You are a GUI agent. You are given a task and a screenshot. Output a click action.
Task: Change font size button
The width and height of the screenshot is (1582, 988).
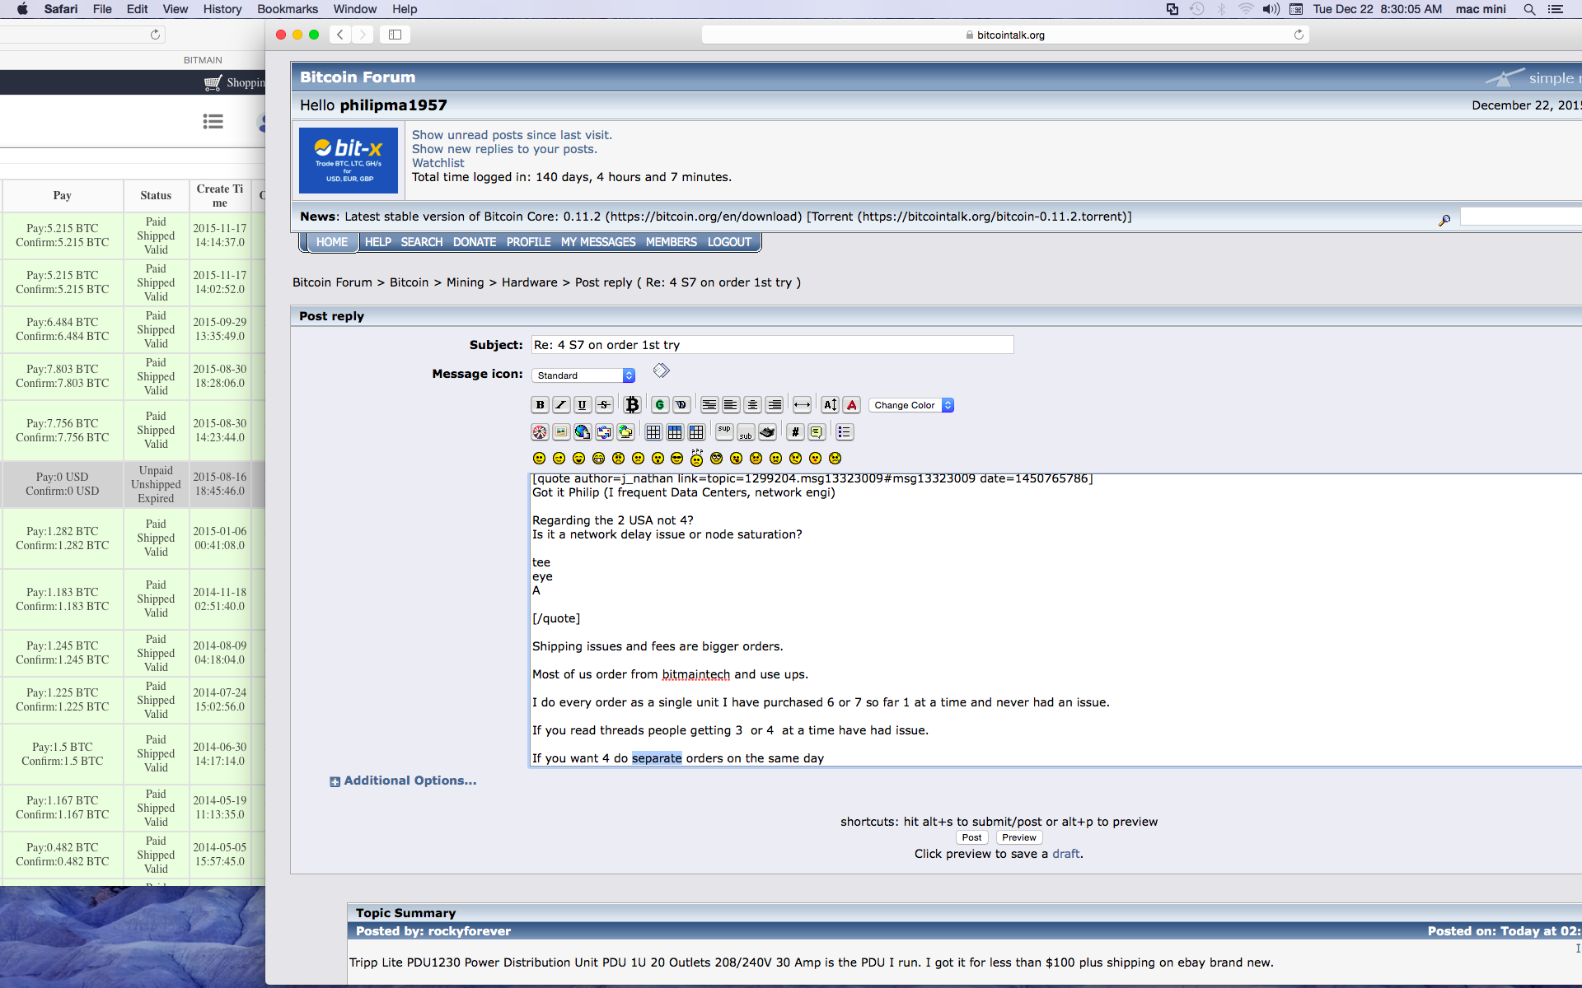tap(830, 404)
